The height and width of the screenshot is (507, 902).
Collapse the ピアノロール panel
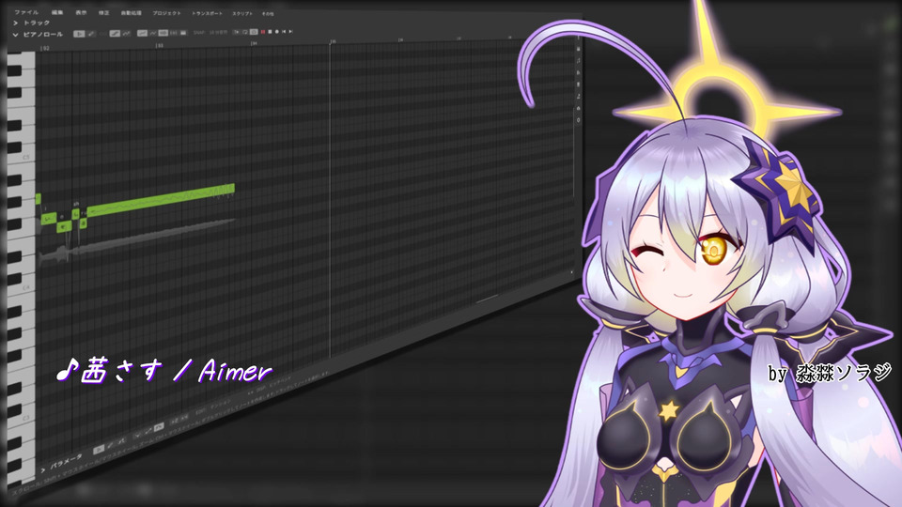pyautogui.click(x=16, y=35)
